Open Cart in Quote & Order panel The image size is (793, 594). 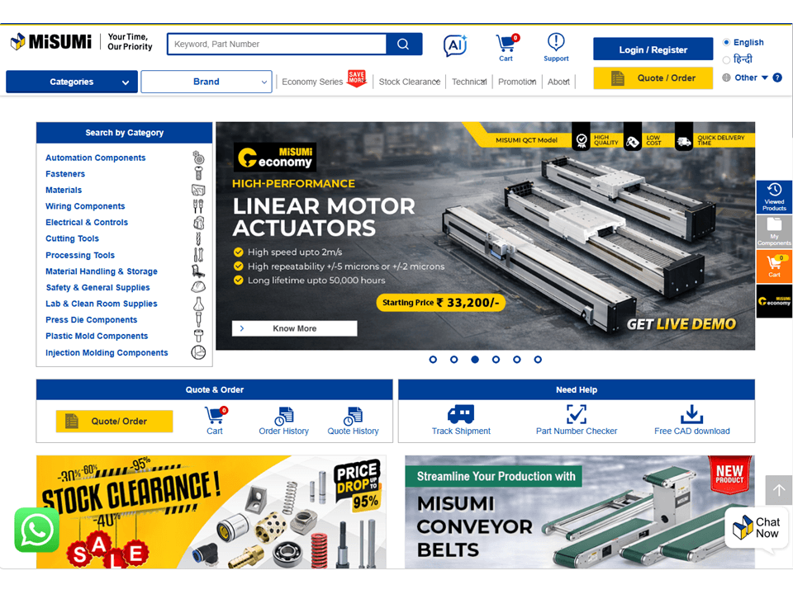215,422
